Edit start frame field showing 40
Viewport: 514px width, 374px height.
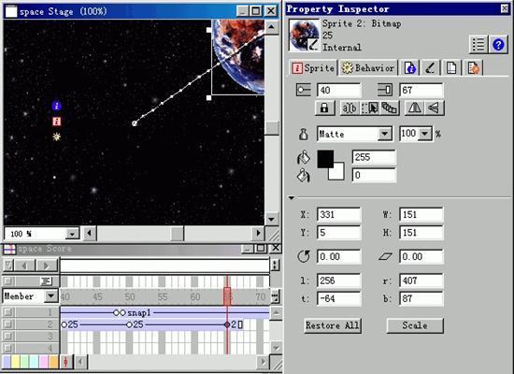(338, 90)
